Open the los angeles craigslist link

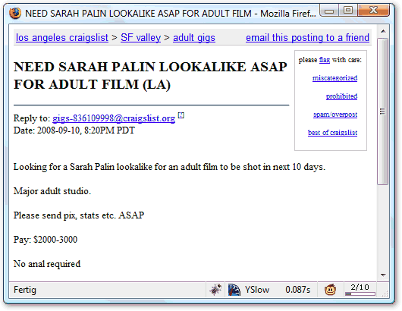[62, 38]
